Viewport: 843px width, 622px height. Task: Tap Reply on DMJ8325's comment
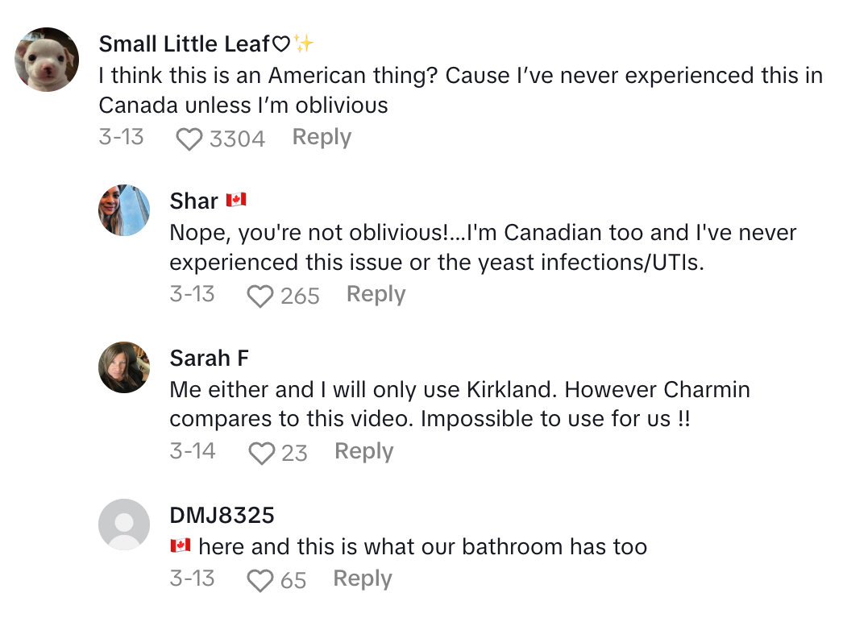[362, 578]
